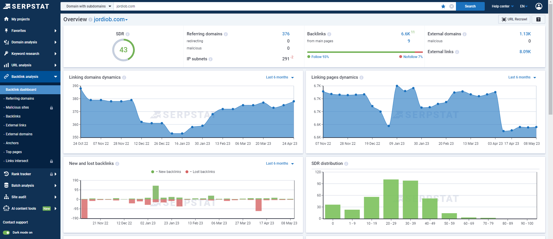Open Top pages sidebar item
Screen dimensions: 553x239
pos(14,152)
